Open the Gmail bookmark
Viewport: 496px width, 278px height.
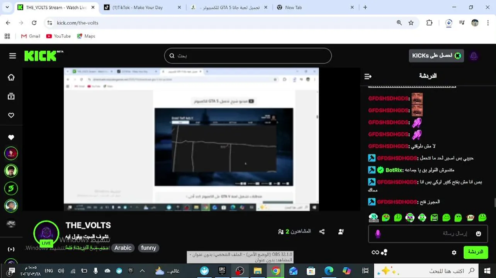(31, 36)
